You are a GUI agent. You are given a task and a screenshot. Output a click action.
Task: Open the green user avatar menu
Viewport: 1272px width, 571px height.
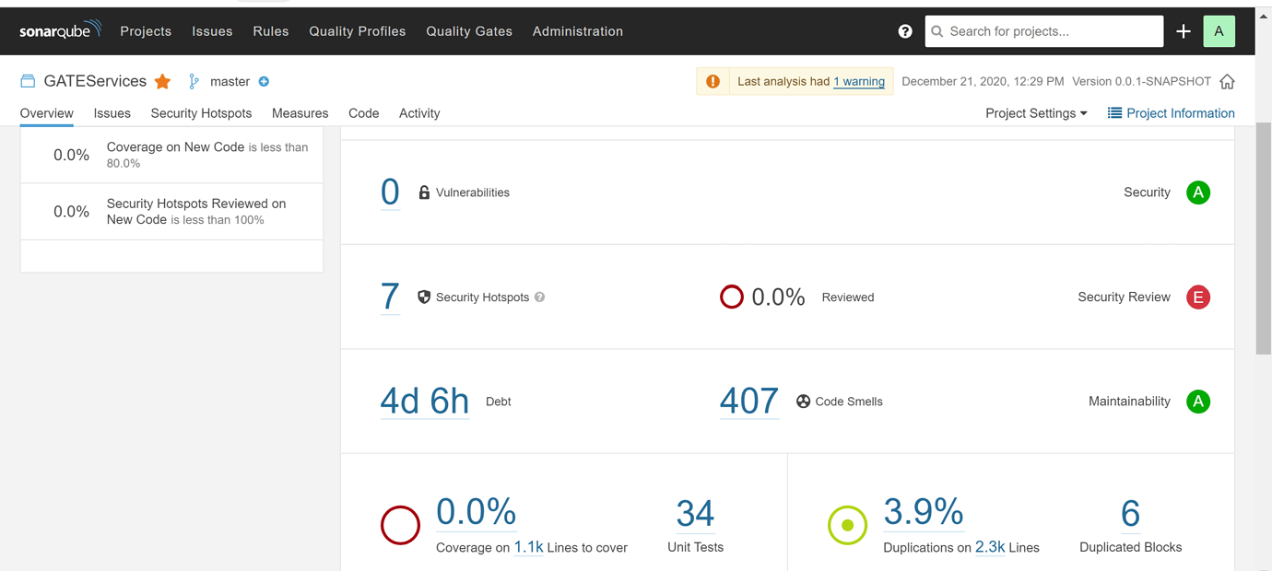1219,31
